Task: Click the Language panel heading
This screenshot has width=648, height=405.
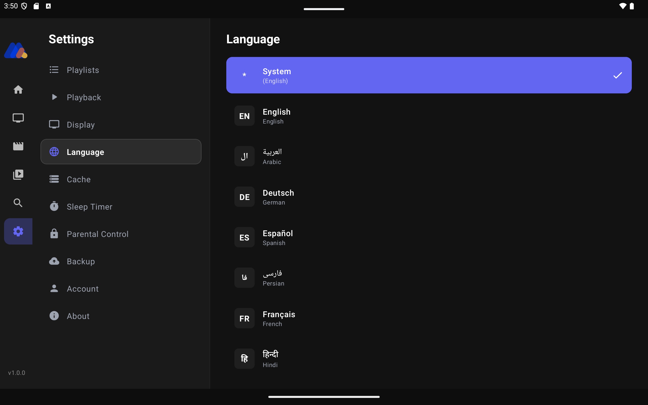Action: pos(253,39)
